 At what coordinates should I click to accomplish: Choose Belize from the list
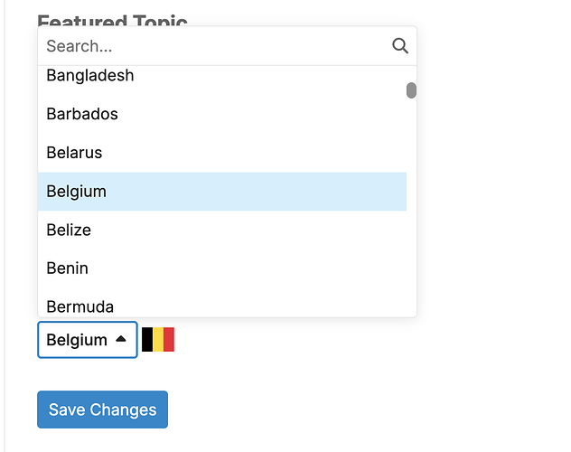[x=222, y=231]
